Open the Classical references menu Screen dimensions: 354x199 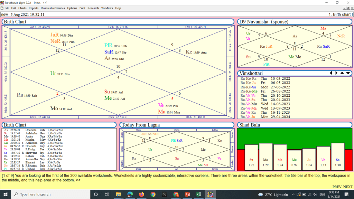(x=53, y=8)
